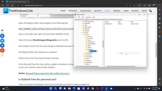
Task: Open the Edit menu in Registry Editor
Action: tap(79, 17)
